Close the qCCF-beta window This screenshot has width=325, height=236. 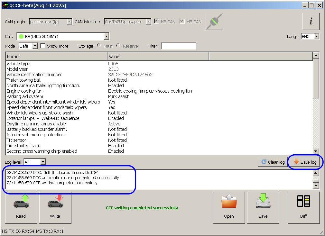pos(319,5)
